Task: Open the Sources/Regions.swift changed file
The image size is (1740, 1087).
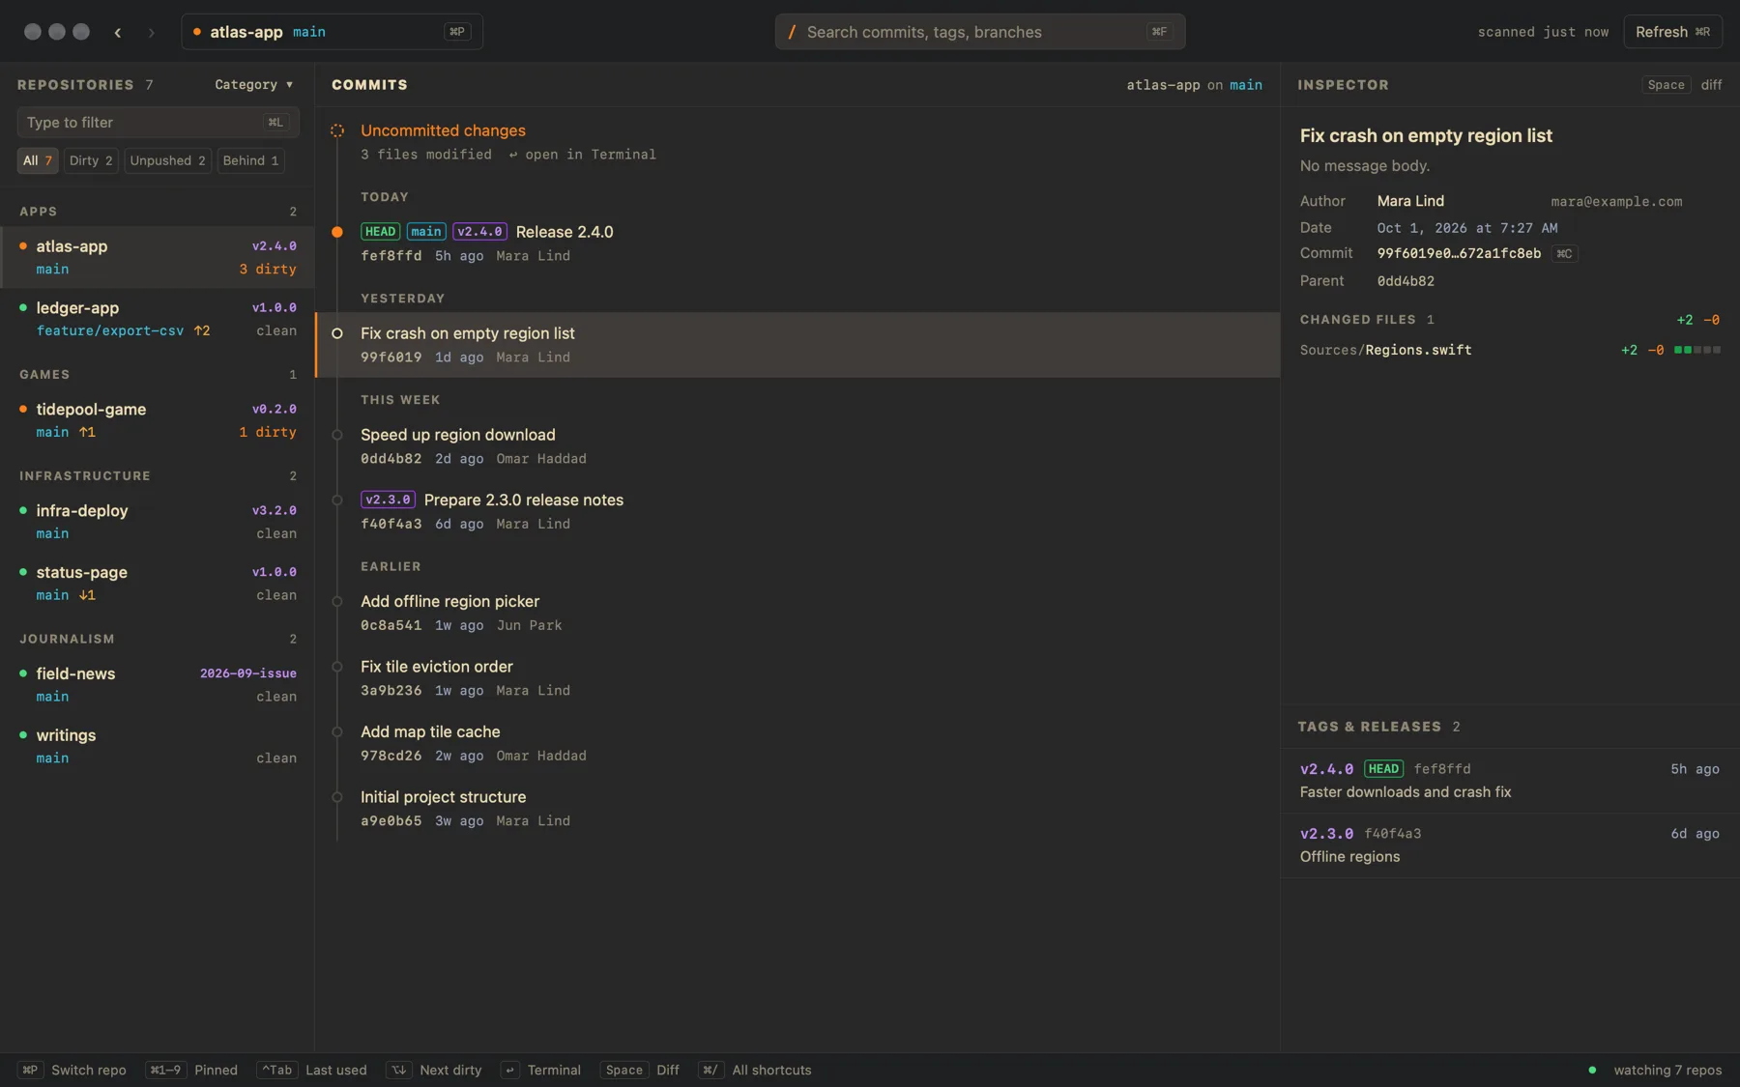Action: [1510, 350]
